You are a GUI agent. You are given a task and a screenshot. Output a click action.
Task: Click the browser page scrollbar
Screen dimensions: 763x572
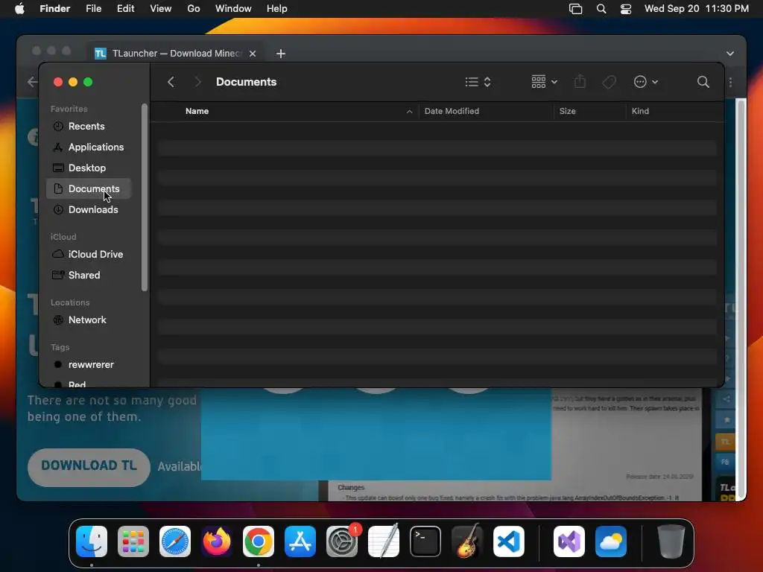[x=741, y=298]
